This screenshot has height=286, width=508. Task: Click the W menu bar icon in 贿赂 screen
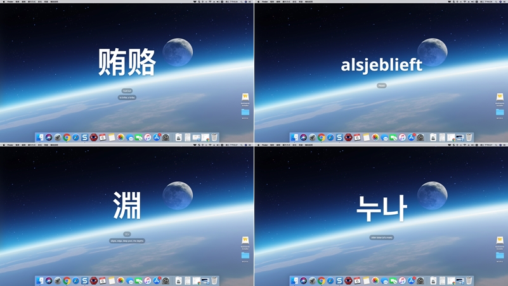click(195, 2)
